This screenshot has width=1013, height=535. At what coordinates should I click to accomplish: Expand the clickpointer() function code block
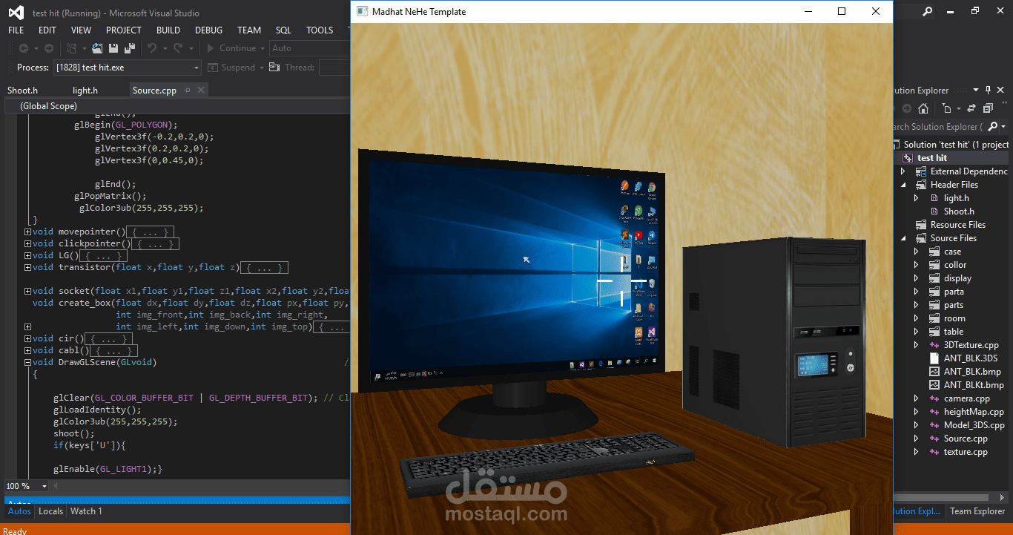[x=27, y=244]
